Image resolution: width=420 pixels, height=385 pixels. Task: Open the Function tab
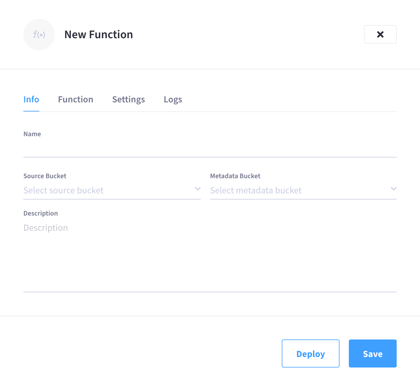(x=76, y=99)
